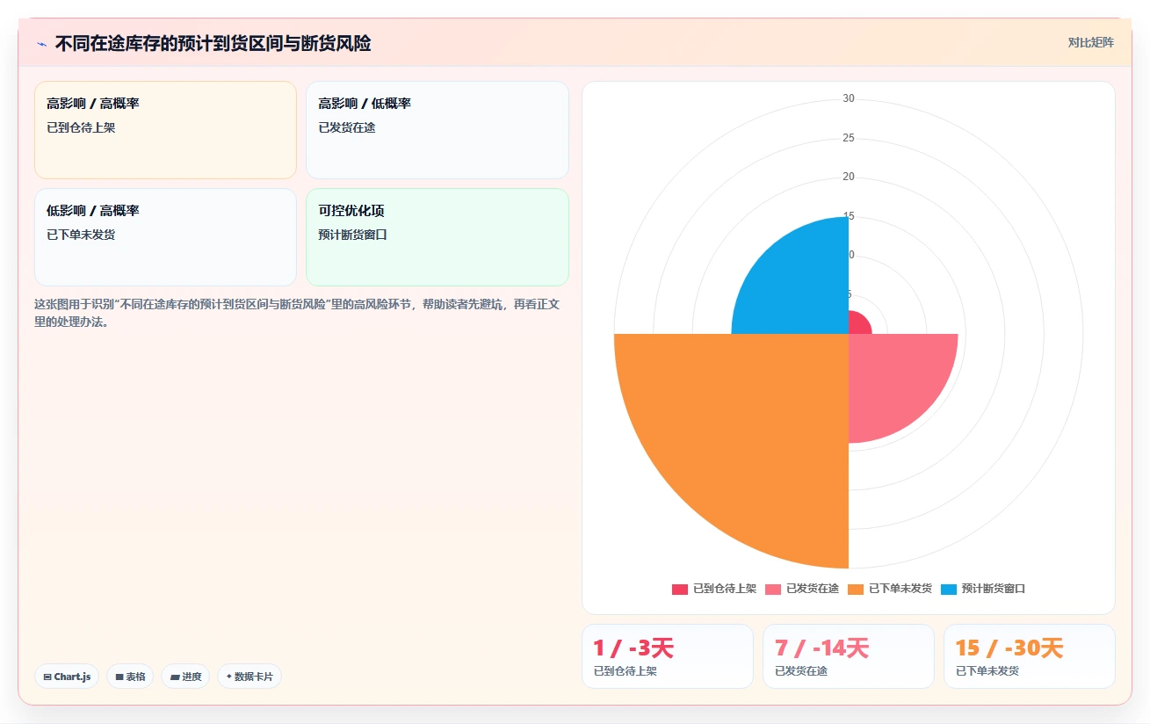The image size is (1150, 724).
Task: Click the page title 不同在途库存的预计到货区间与断货风险
Action: coord(213,44)
